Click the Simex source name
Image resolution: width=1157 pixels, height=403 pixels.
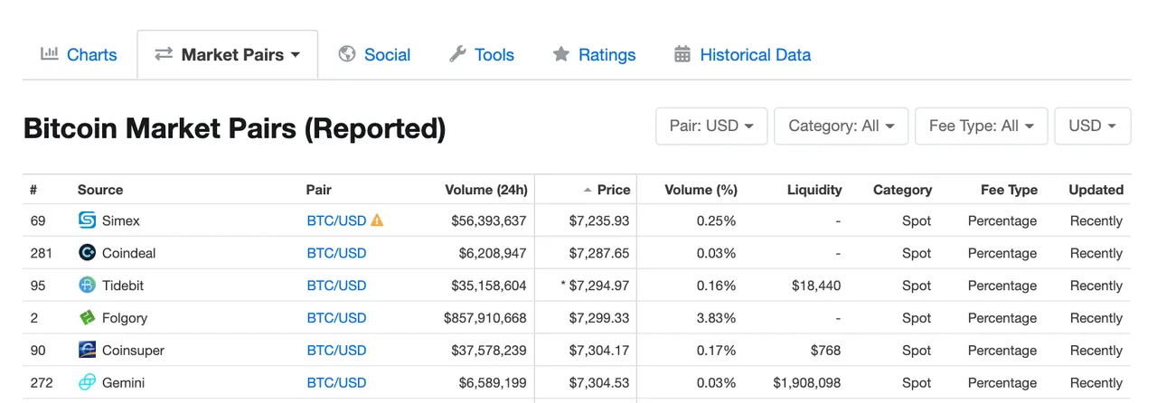(121, 220)
